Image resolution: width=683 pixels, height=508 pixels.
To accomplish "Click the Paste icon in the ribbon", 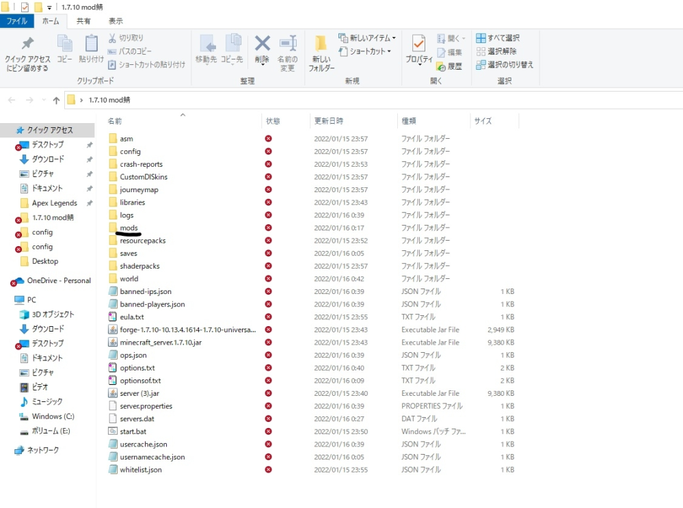I will click(x=91, y=44).
